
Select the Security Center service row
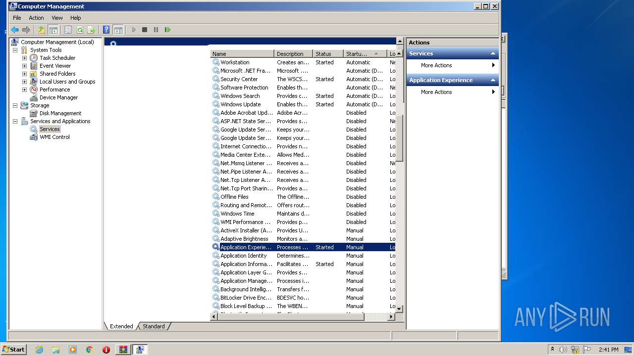303,79
